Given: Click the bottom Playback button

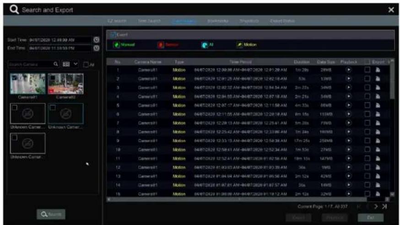Looking at the screenshot, I should pos(335,218).
